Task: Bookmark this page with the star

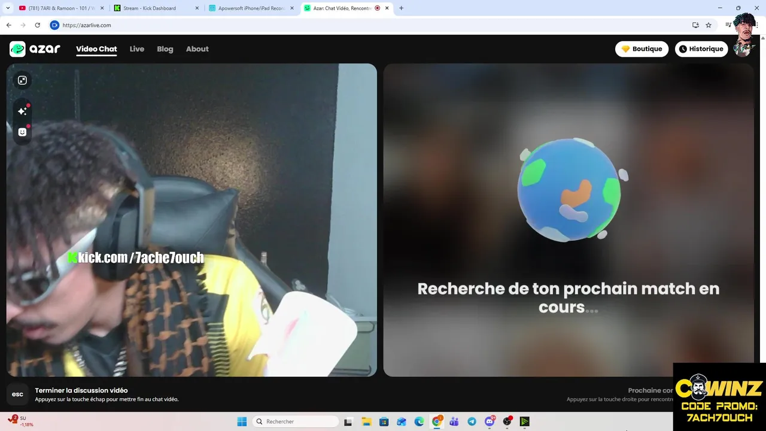Action: [x=709, y=25]
